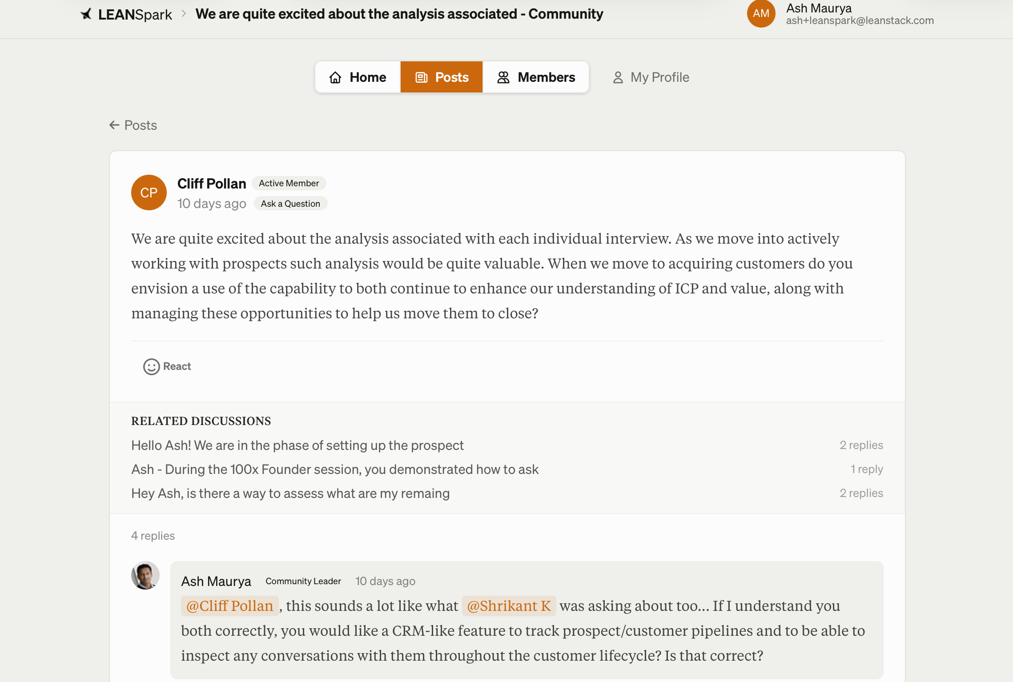The width and height of the screenshot is (1013, 682).
Task: Open the 'Hey Ash' related discussion
Action: click(290, 493)
